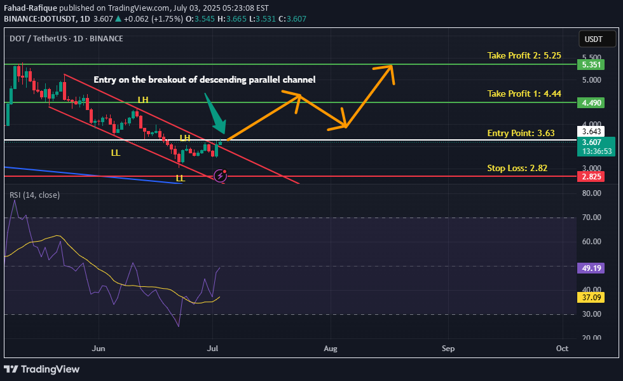Viewport: 623px width, 381px height.
Task: Click the RSI average tag 37.09
Action: coord(591,298)
